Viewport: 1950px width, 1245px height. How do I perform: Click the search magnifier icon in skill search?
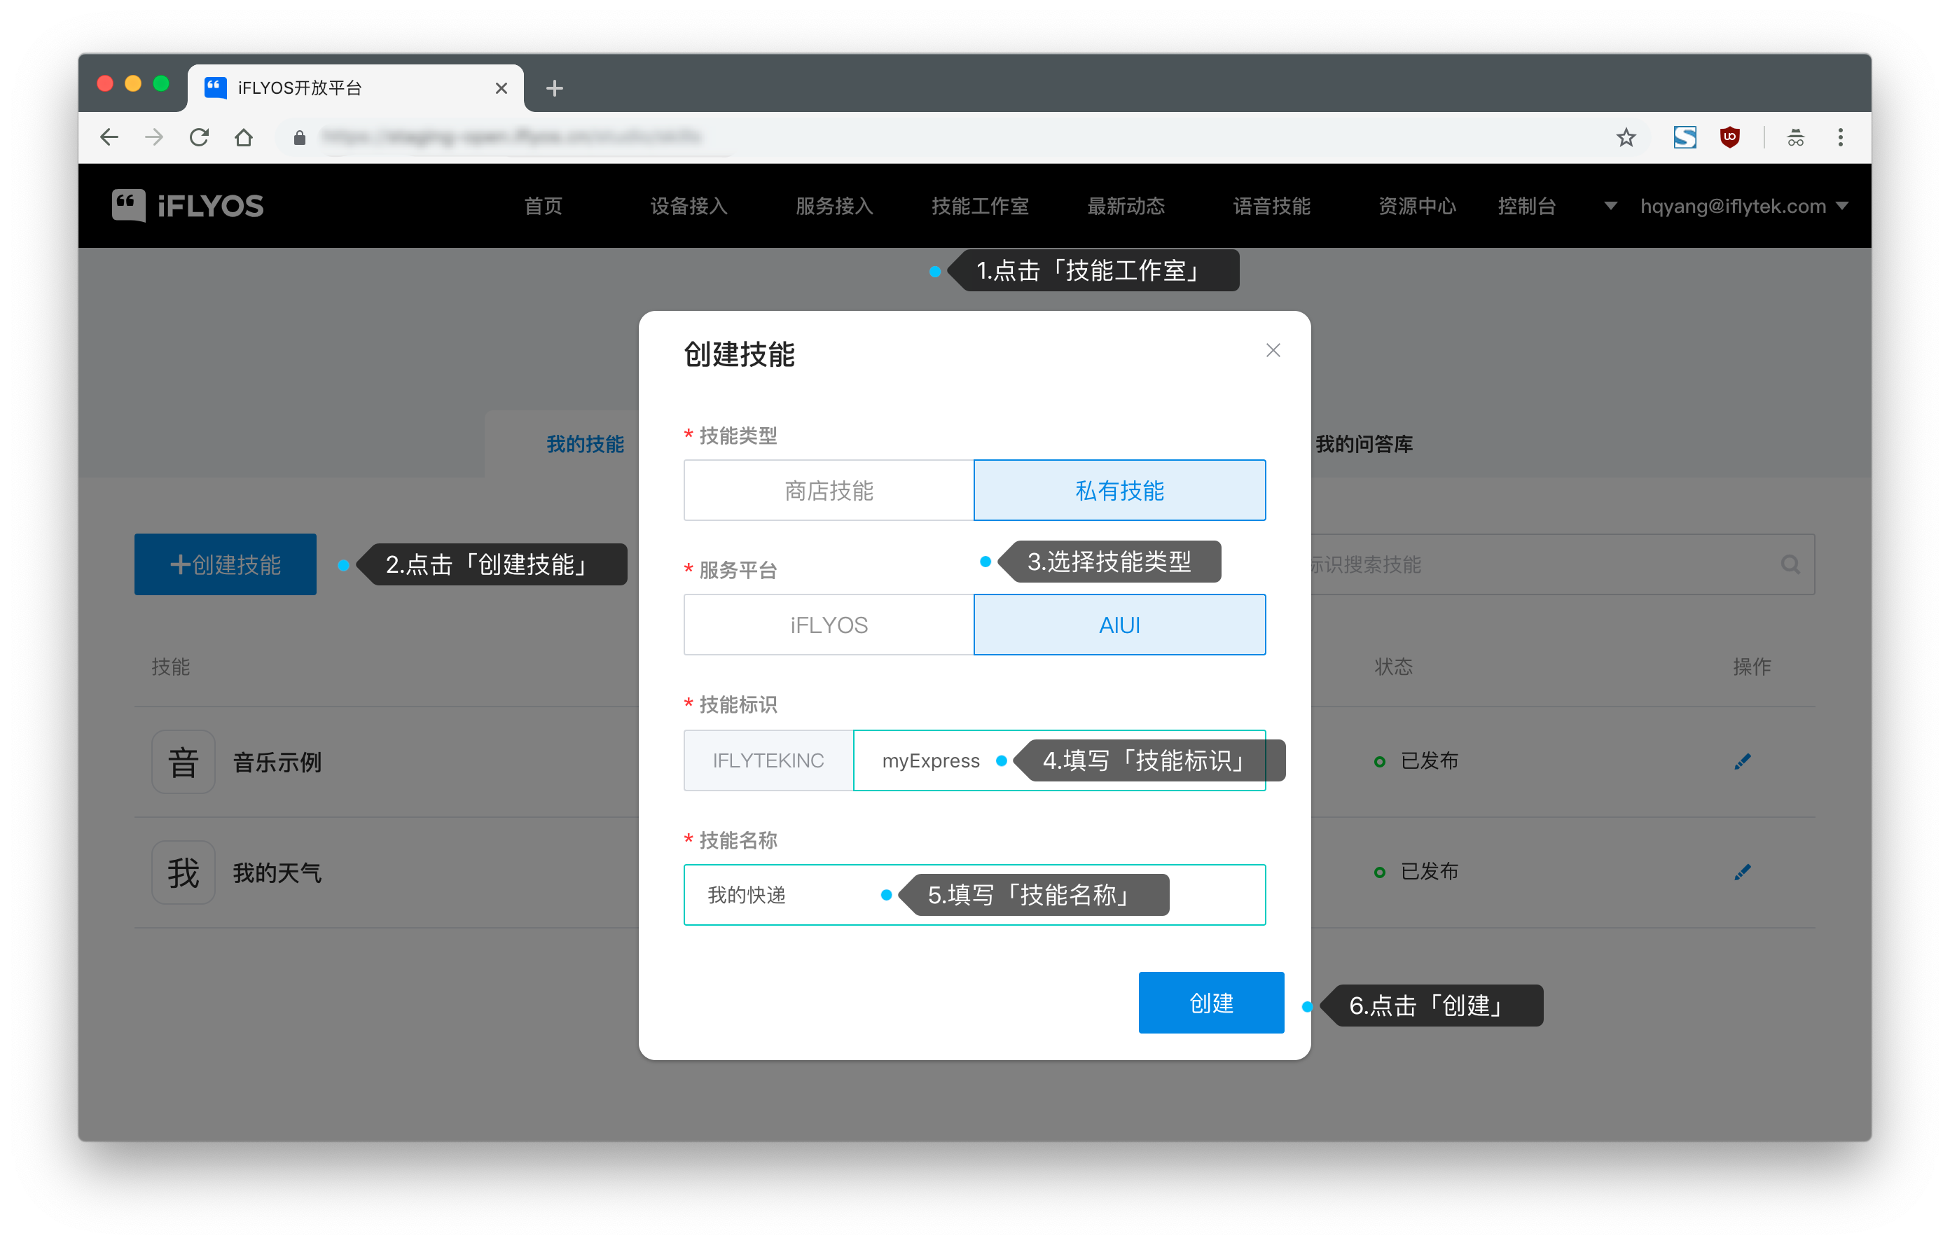pos(1790,564)
